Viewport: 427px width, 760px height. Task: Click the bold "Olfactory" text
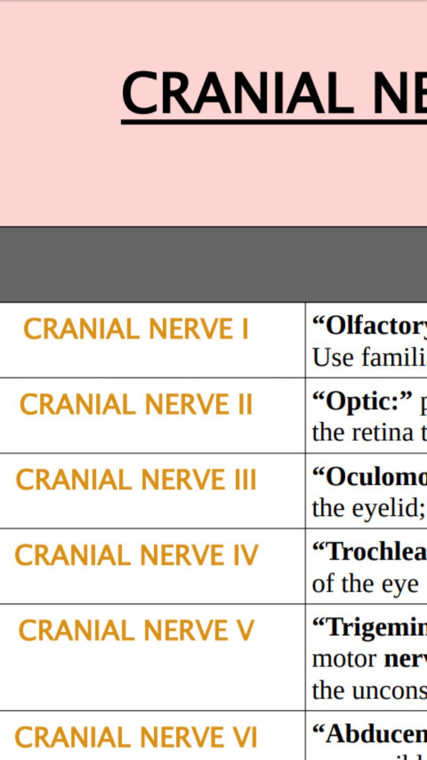click(x=369, y=326)
